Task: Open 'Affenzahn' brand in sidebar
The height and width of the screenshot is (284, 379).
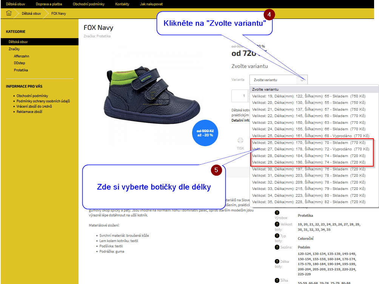Action: click(22, 56)
